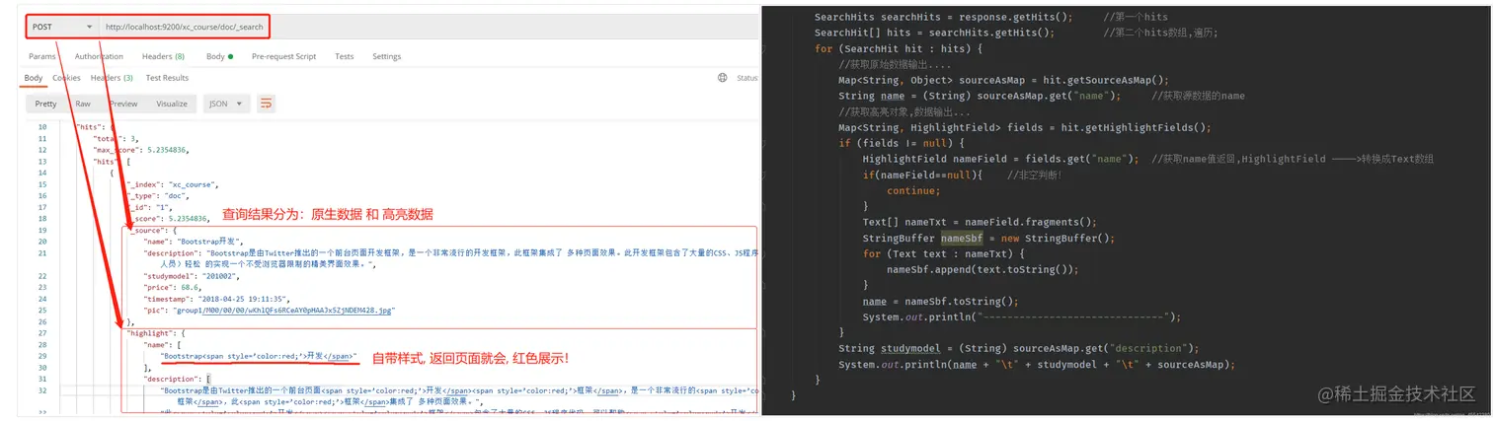Screen dimensions: 1493x421
Task: Click the "description": [ key under highlight
Action: tap(177, 379)
